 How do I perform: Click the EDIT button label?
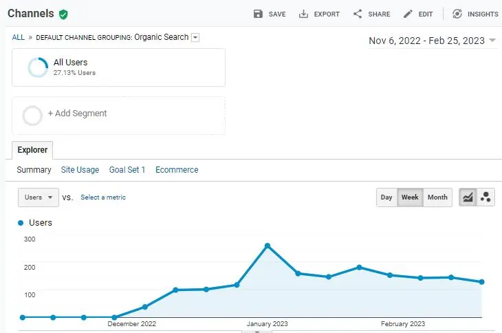[426, 14]
